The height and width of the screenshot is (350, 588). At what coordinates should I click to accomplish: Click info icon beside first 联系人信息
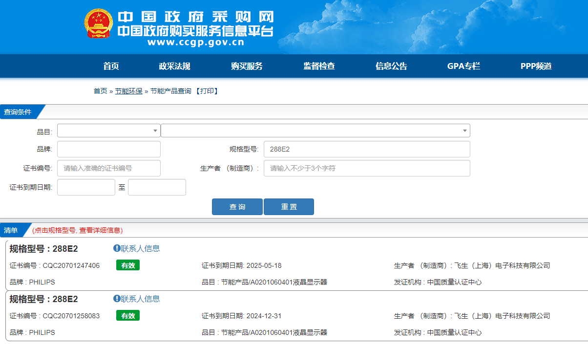pyautogui.click(x=117, y=248)
